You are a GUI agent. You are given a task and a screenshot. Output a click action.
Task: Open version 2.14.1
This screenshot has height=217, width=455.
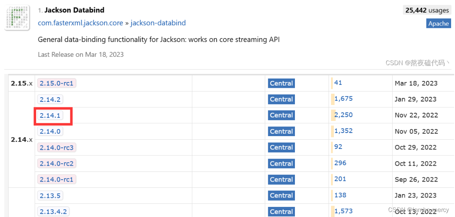click(x=50, y=115)
